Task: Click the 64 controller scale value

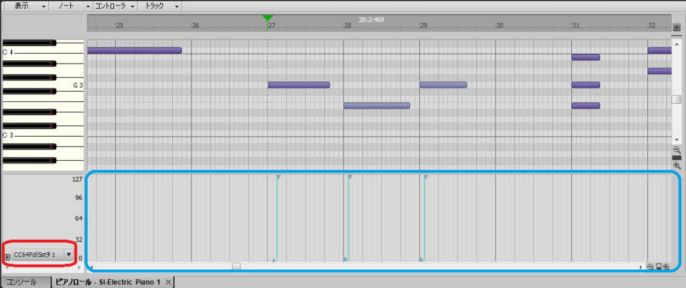Action: (x=79, y=218)
